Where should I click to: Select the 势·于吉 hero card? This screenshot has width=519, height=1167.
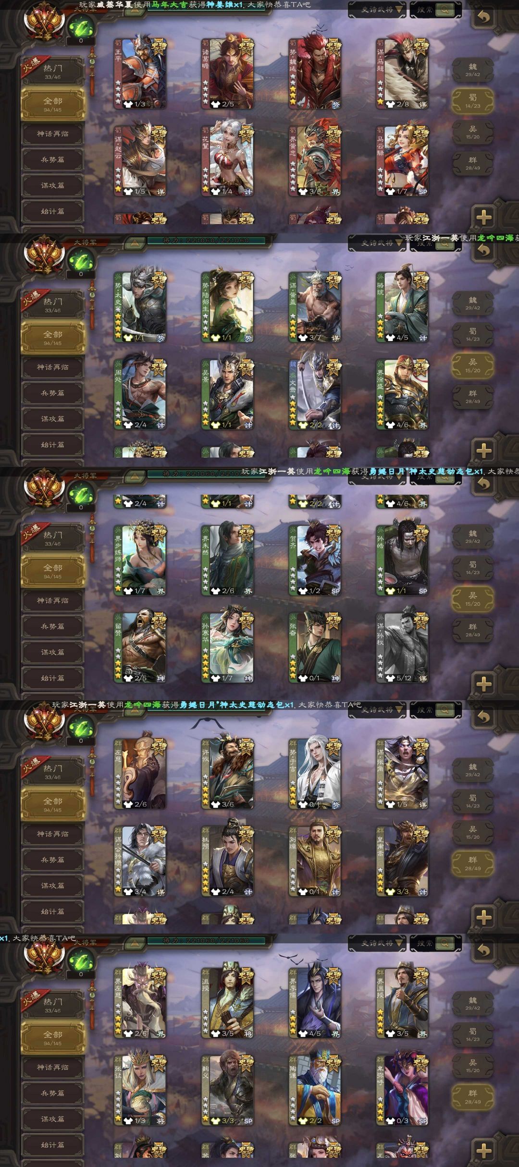point(315,774)
